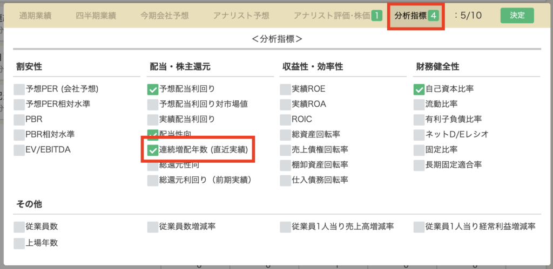Tick the EV/EBITDA checkbox
Image resolution: width=553 pixels, height=269 pixels.
(x=19, y=150)
